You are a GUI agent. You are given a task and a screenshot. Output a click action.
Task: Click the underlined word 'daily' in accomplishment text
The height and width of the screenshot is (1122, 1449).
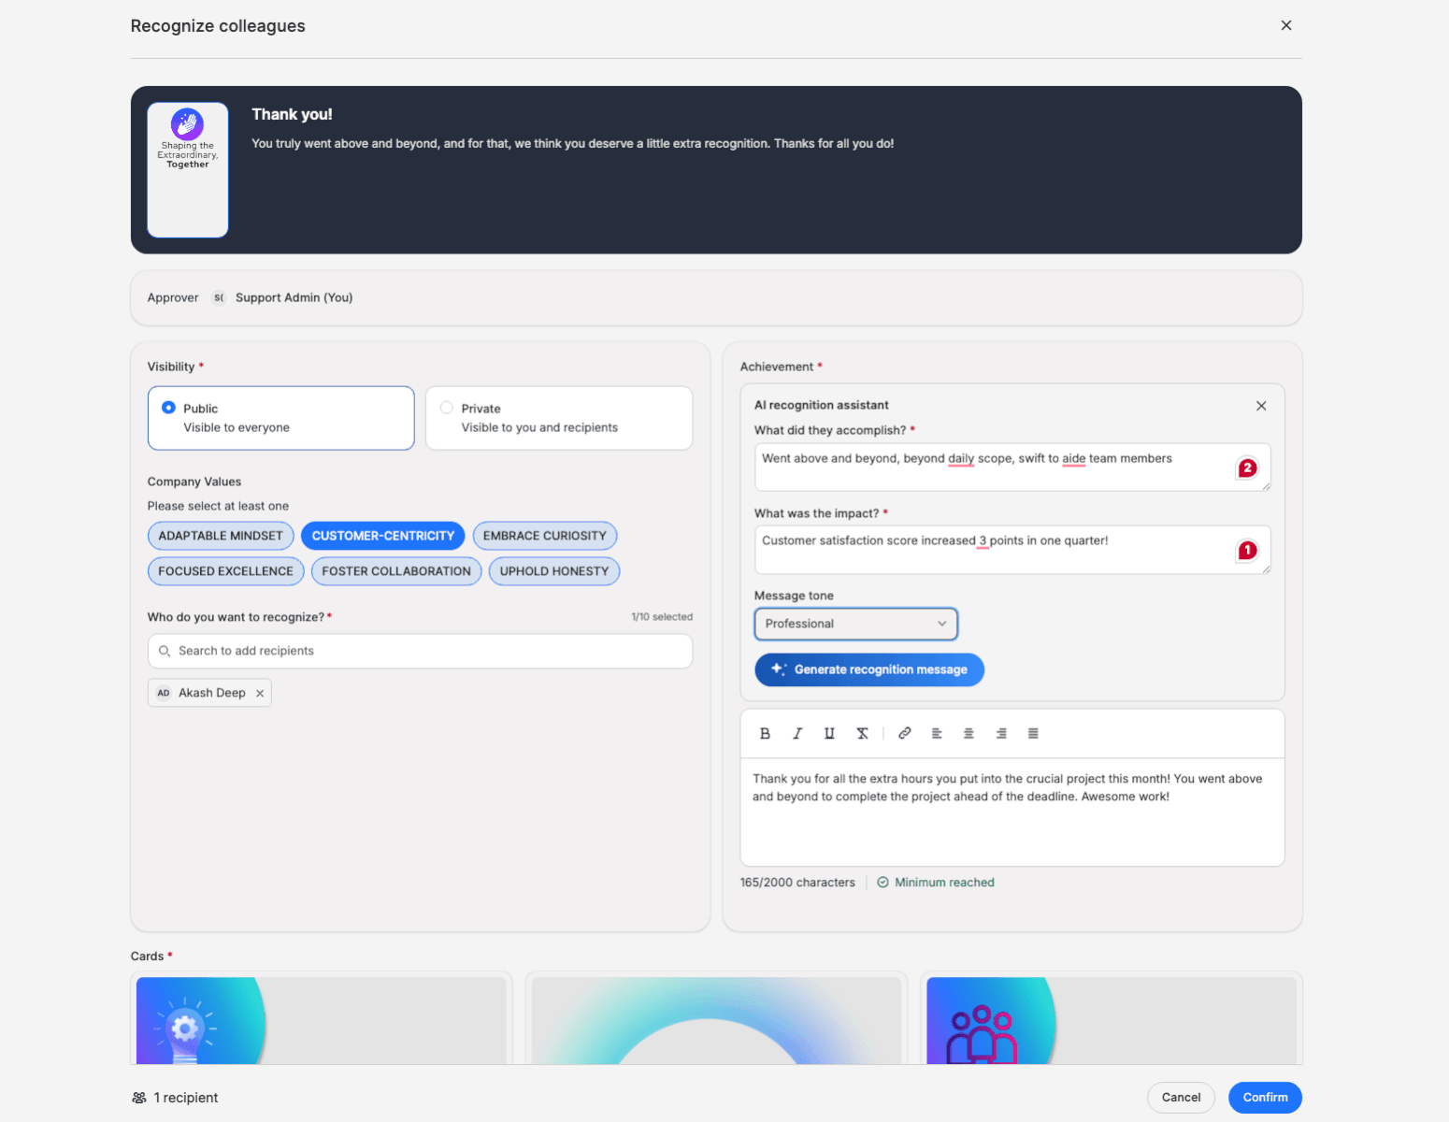click(x=961, y=459)
